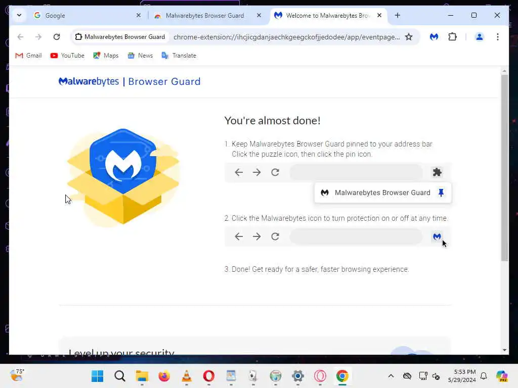Launch VLC media player from taskbar
Image resolution: width=518 pixels, height=388 pixels.
(x=187, y=376)
